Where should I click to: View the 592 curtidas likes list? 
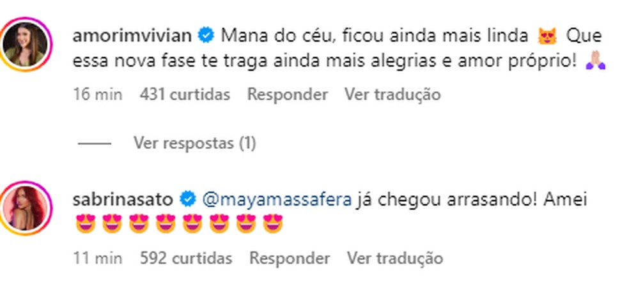185,259
